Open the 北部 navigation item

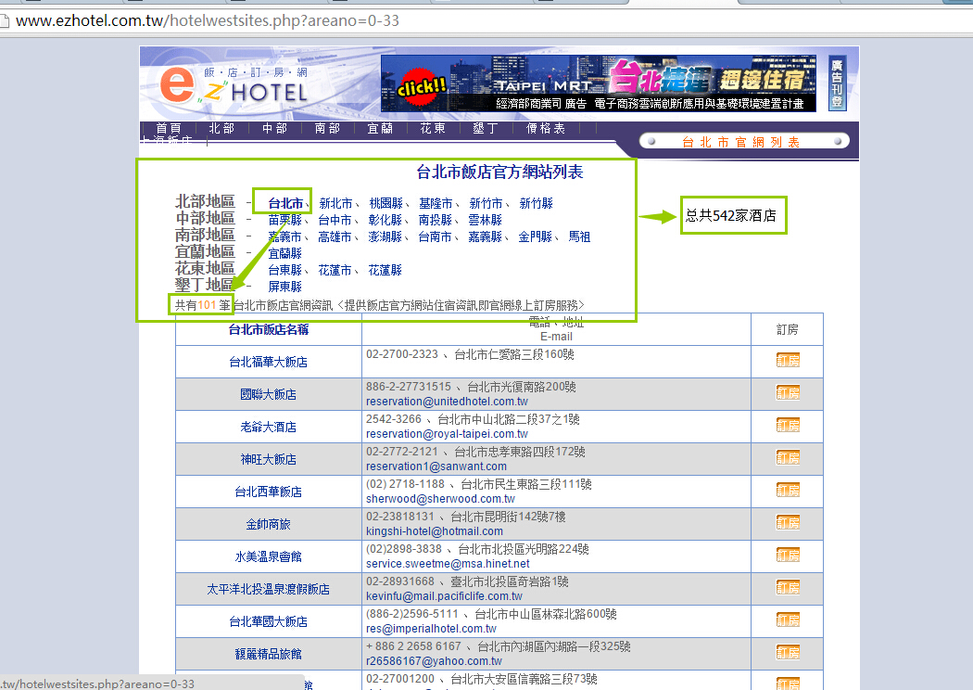point(221,128)
